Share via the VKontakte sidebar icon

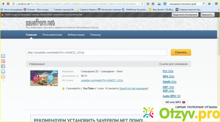click(x=3, y=56)
